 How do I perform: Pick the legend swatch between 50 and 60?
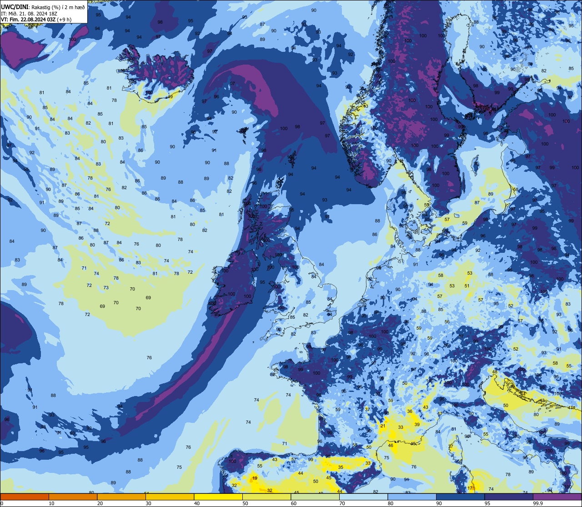point(266,497)
